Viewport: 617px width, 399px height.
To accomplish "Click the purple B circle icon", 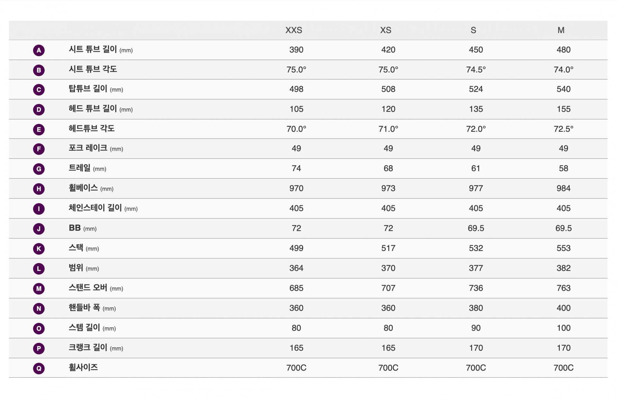I will tap(39, 70).
